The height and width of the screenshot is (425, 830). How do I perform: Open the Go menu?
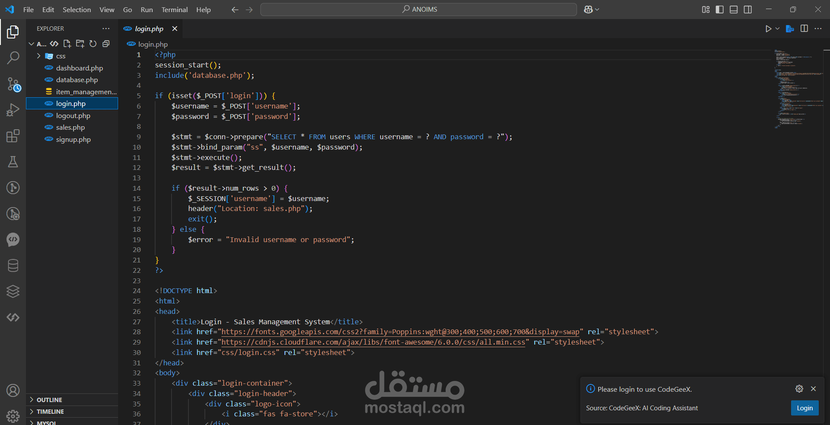point(128,10)
